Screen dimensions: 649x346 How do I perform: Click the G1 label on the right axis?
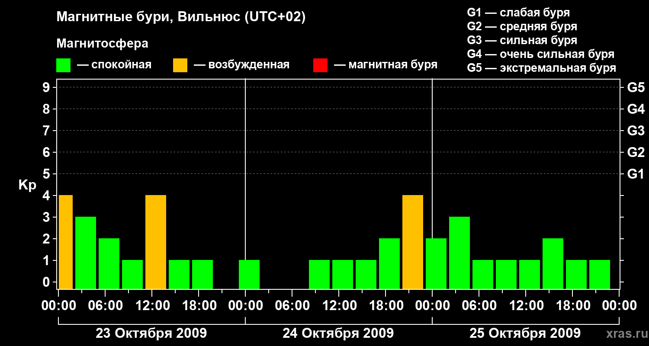click(636, 174)
